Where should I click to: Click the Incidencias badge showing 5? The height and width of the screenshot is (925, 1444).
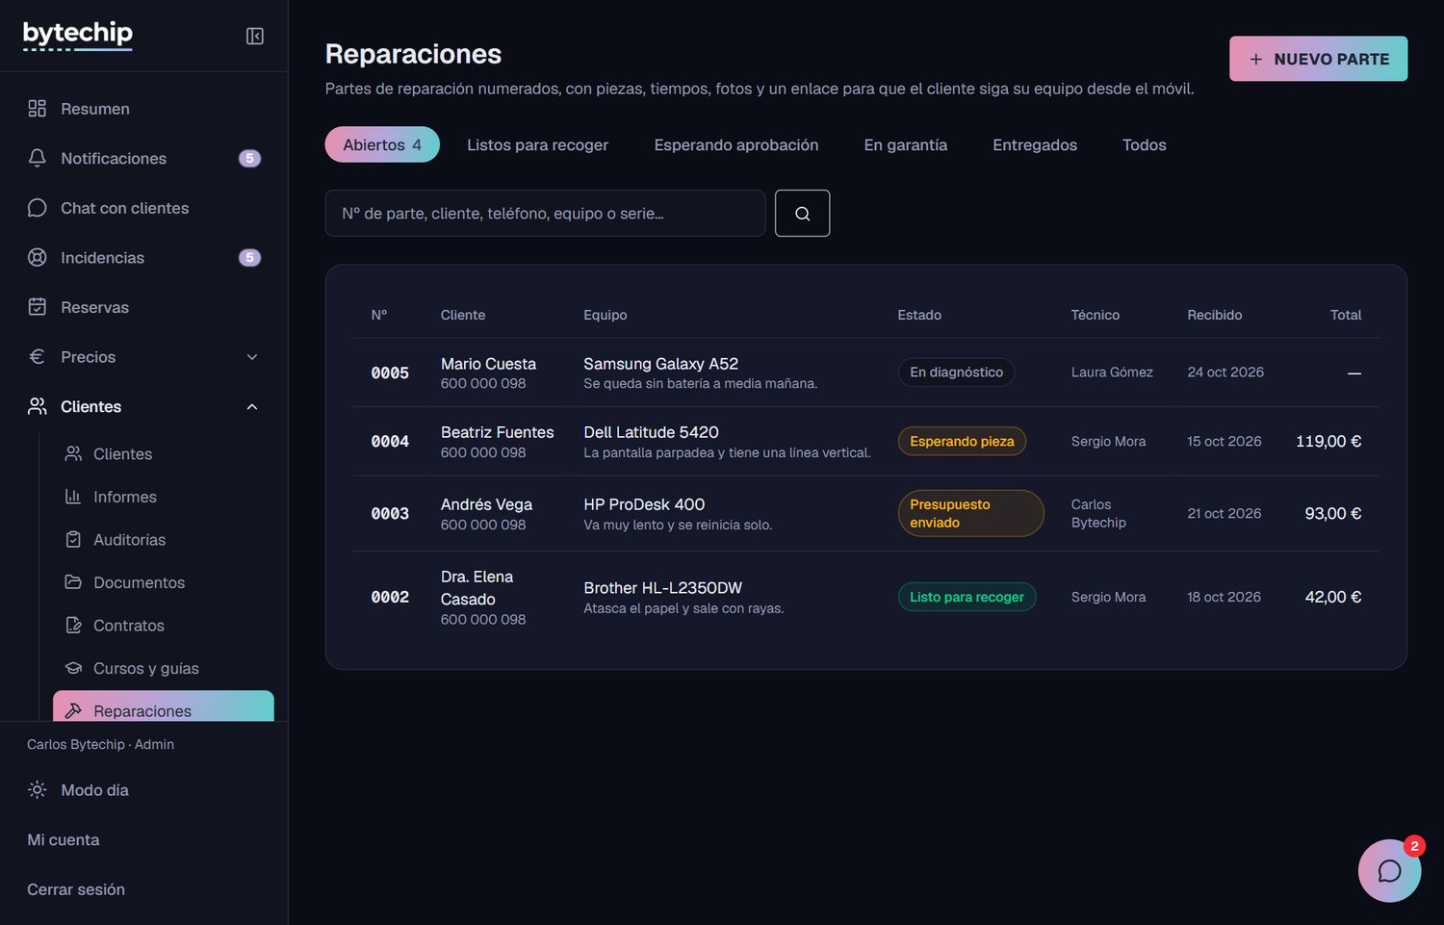pyautogui.click(x=249, y=257)
